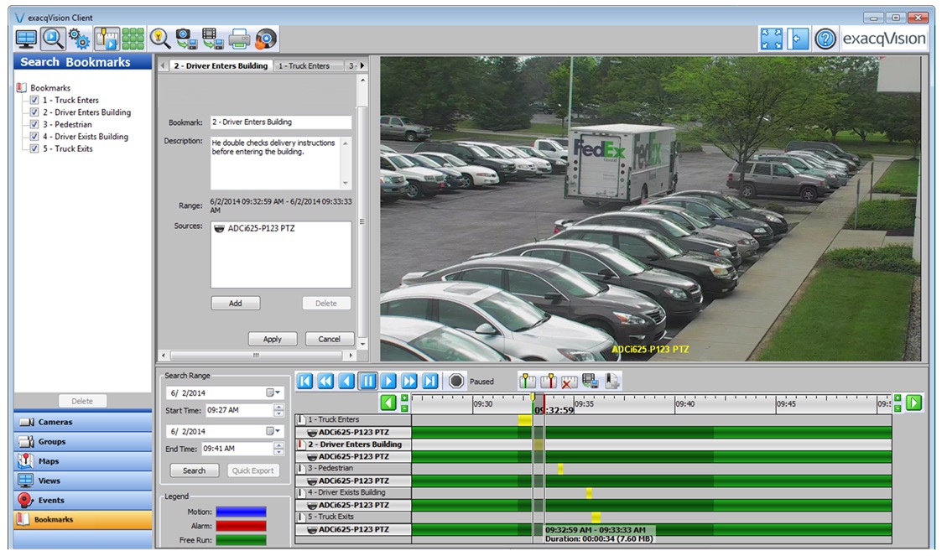Select the thumbnail grid search icon
The width and height of the screenshot is (947, 556).
(x=133, y=39)
